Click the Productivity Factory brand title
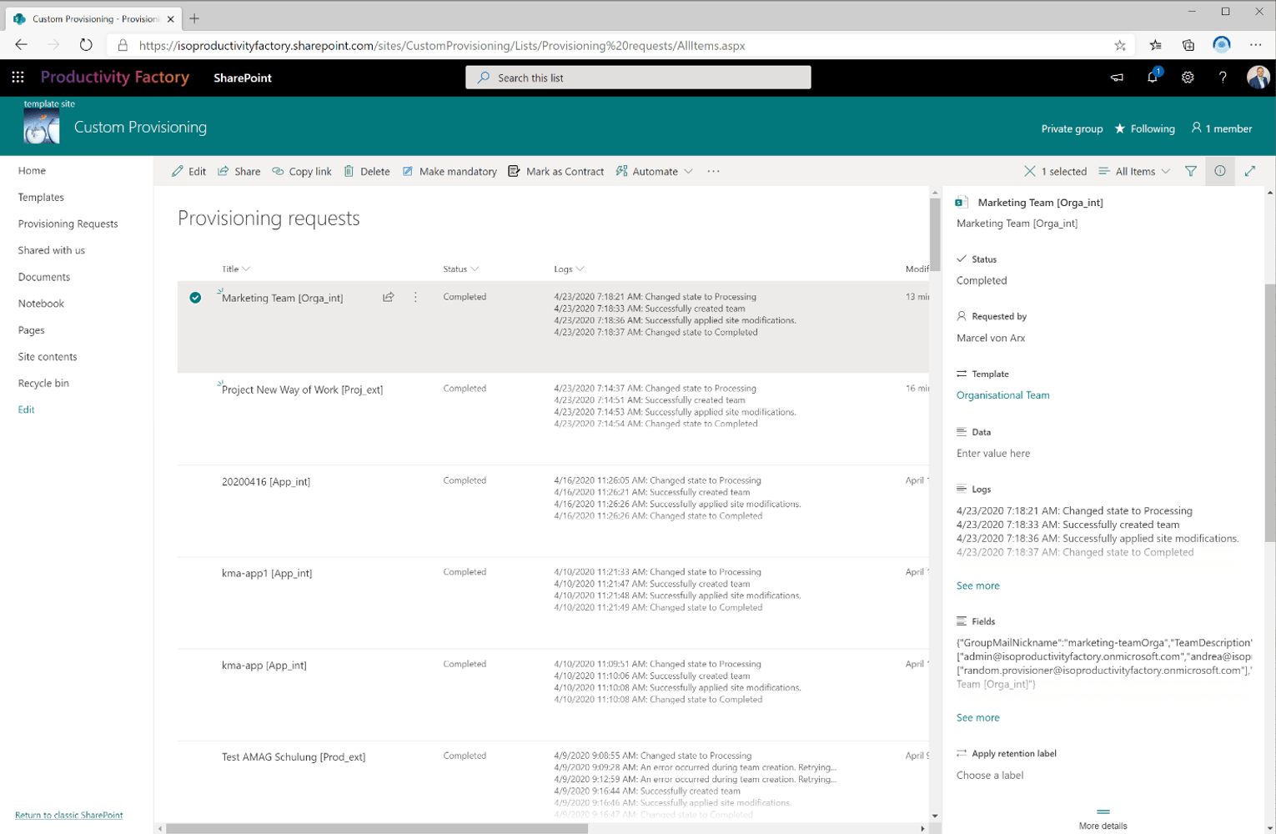The height and width of the screenshot is (834, 1276). 115,77
